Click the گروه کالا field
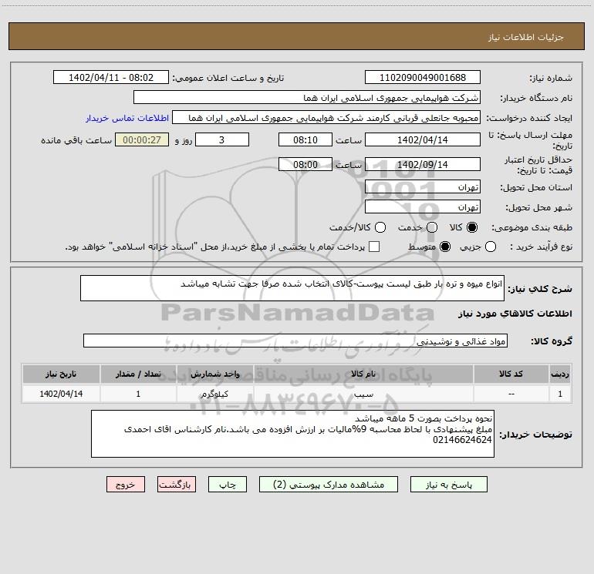This screenshot has height=574, width=594. 295,341
